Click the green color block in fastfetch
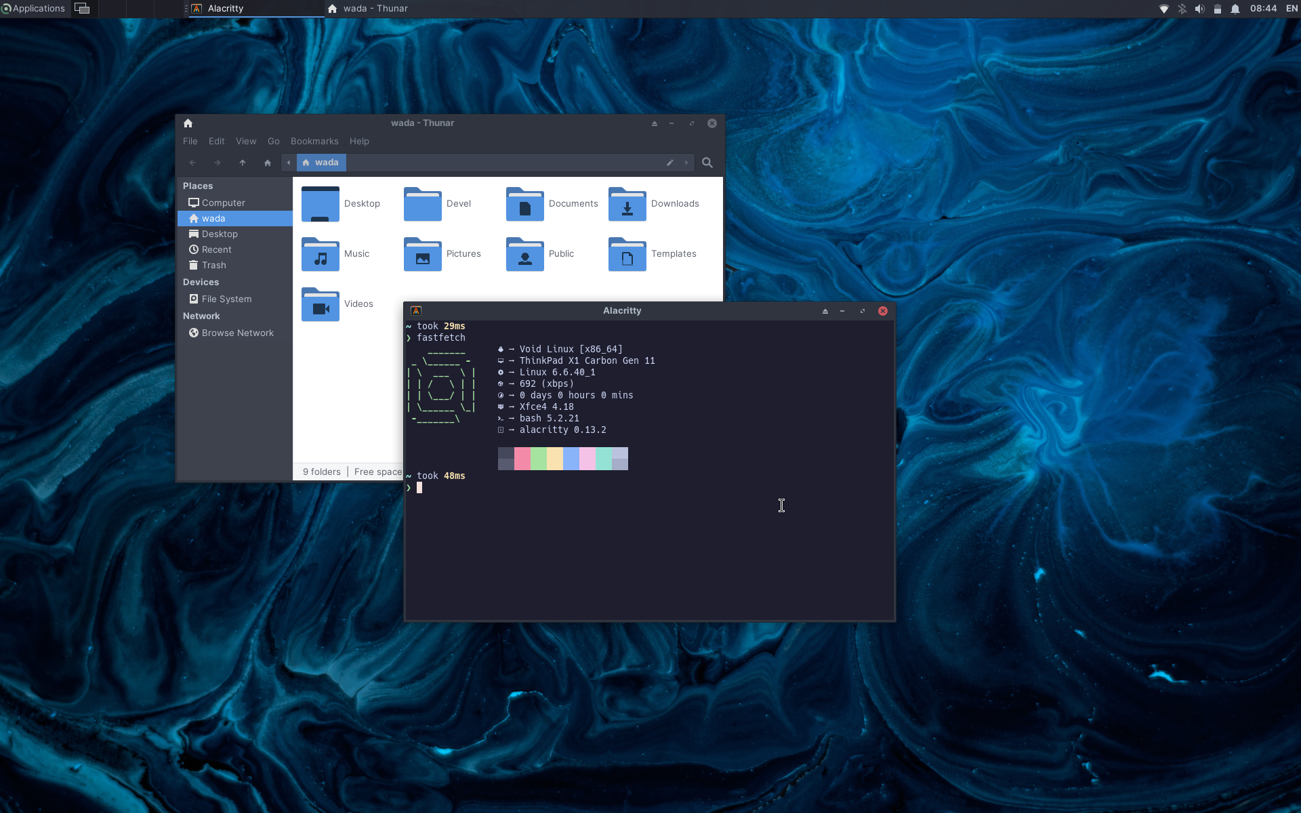This screenshot has width=1301, height=813. point(539,459)
